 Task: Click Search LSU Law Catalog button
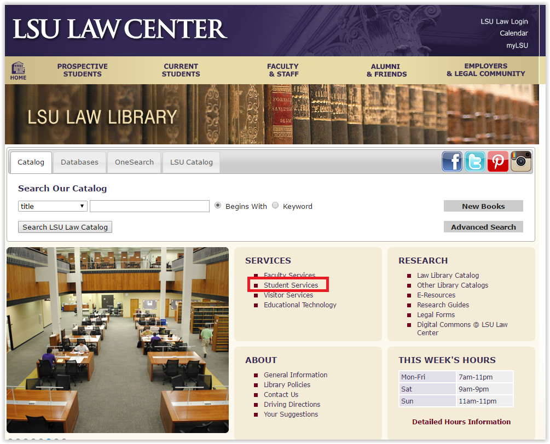[x=65, y=227]
